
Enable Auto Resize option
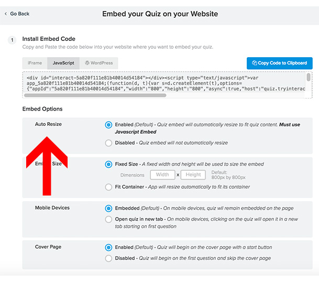[108, 125]
